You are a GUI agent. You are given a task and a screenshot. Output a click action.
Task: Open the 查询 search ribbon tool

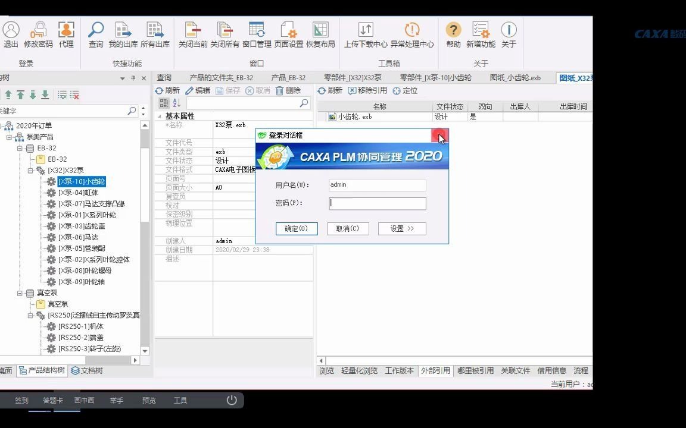tap(96, 34)
